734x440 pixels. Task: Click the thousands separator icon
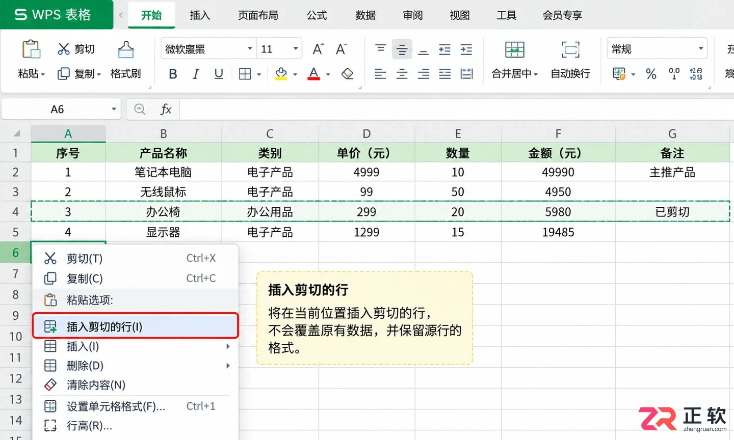coord(674,74)
